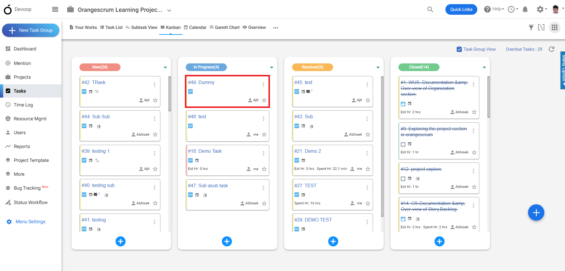Expand the New column dropdown arrow

coord(165,68)
